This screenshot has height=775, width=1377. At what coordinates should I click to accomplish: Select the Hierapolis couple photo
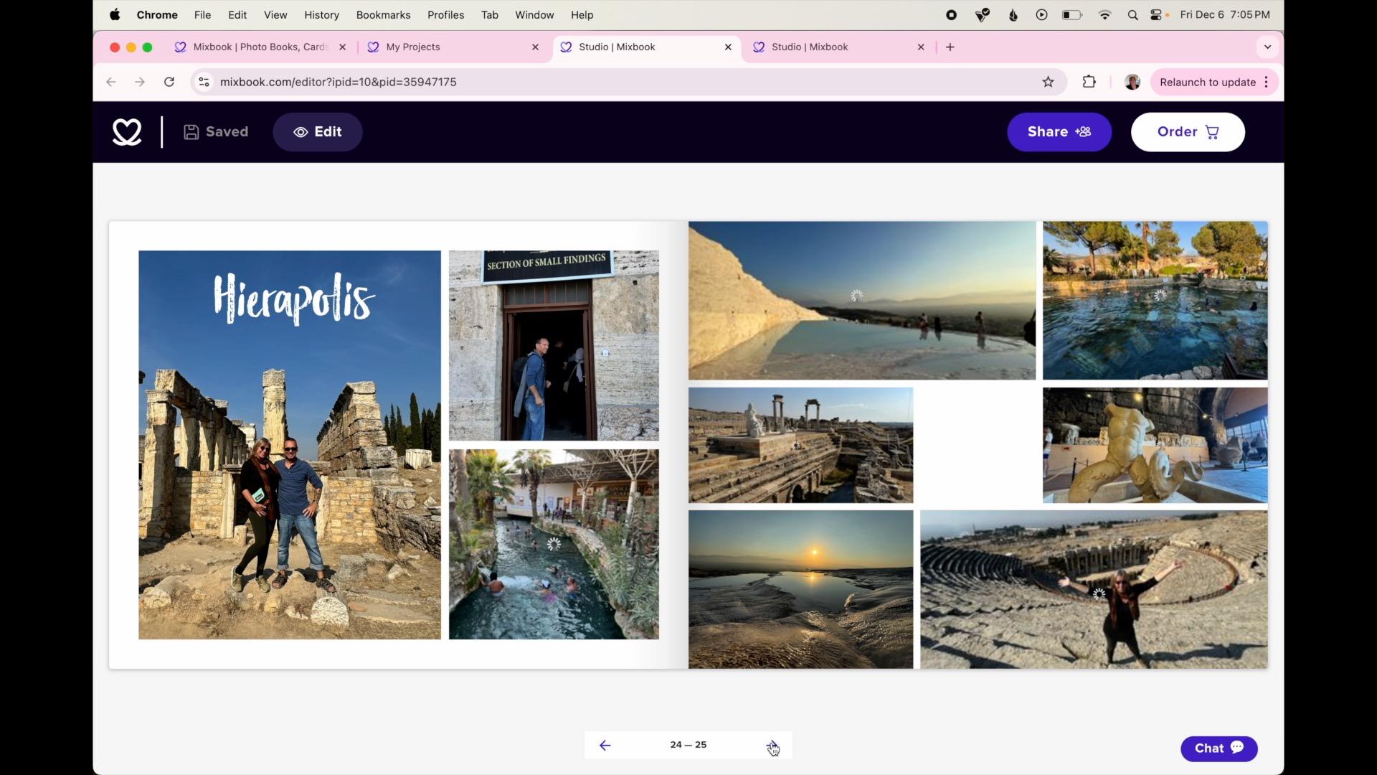pyautogui.click(x=290, y=445)
